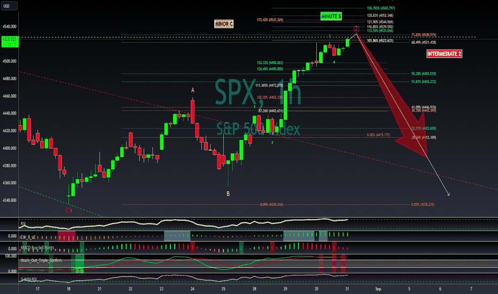
Task: Click the wave A label above candle
Action: click(193, 90)
